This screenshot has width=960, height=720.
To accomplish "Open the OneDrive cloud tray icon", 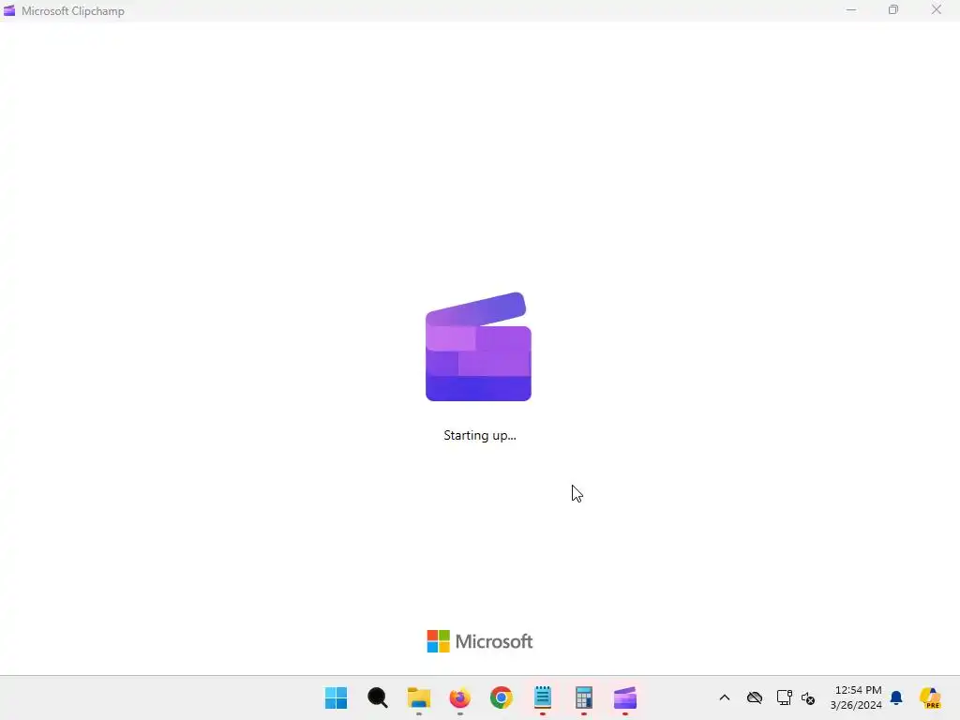I will (x=755, y=697).
